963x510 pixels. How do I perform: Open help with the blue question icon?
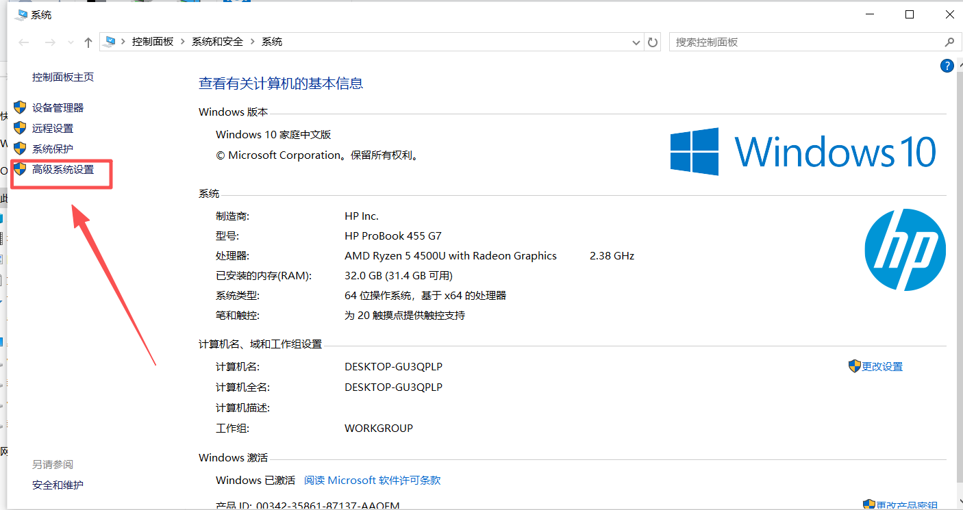(x=947, y=66)
